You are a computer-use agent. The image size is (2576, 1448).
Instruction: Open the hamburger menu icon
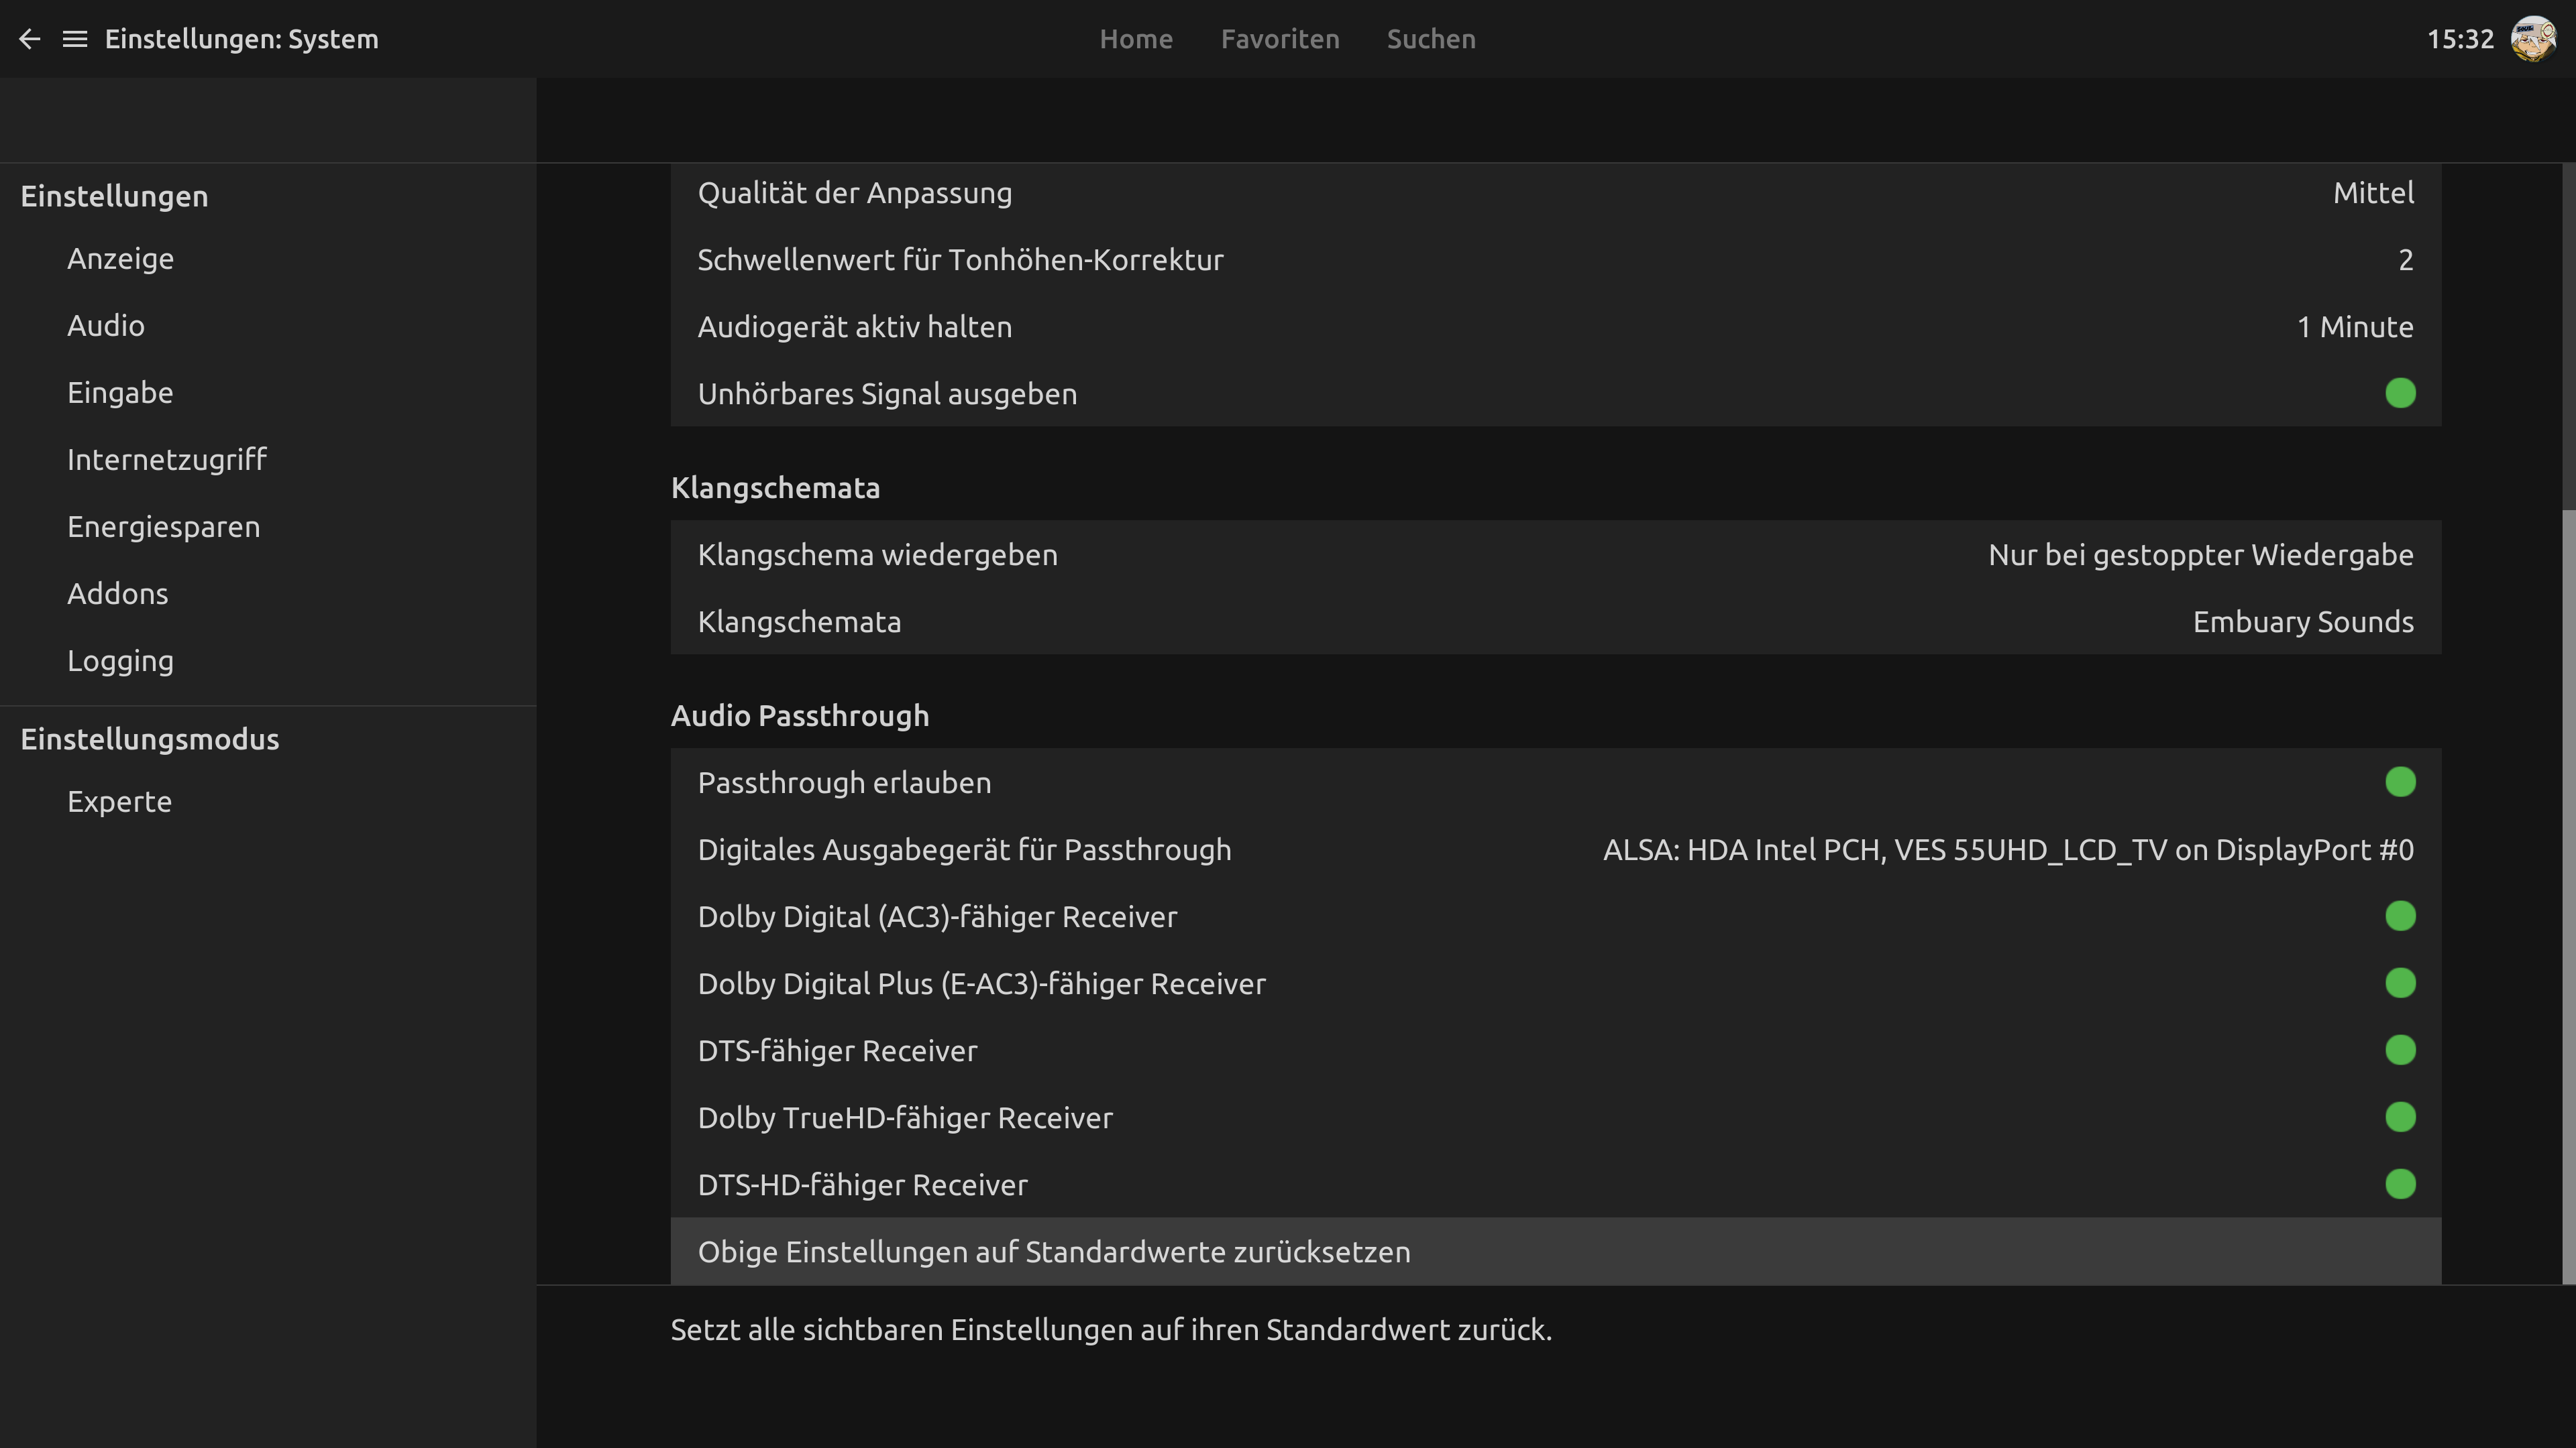pyautogui.click(x=75, y=39)
